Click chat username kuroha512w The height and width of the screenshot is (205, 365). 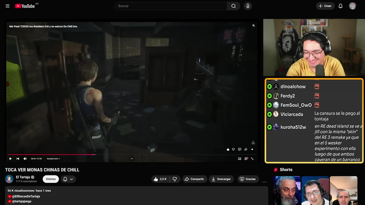point(293,127)
